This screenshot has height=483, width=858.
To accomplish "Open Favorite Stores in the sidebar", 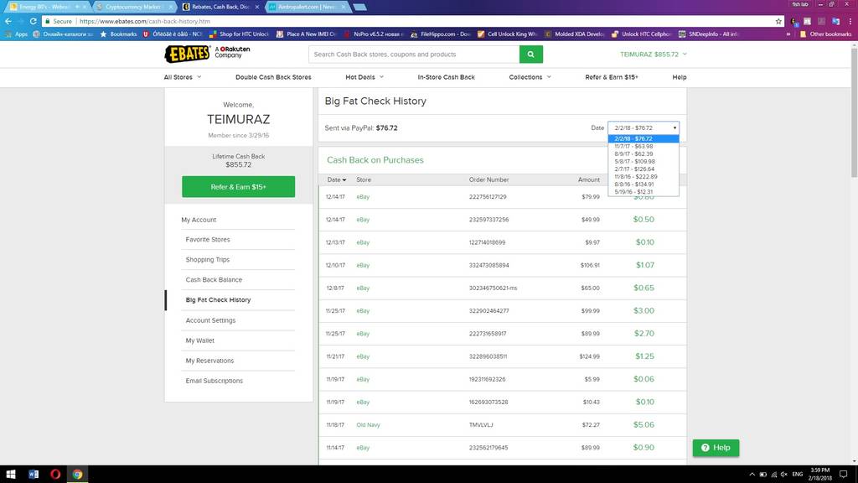I will click(x=208, y=239).
